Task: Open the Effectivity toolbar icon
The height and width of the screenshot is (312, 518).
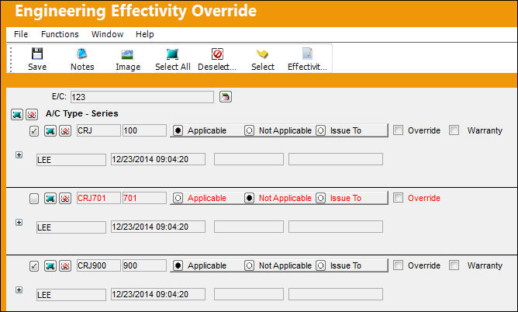Action: click(x=307, y=54)
